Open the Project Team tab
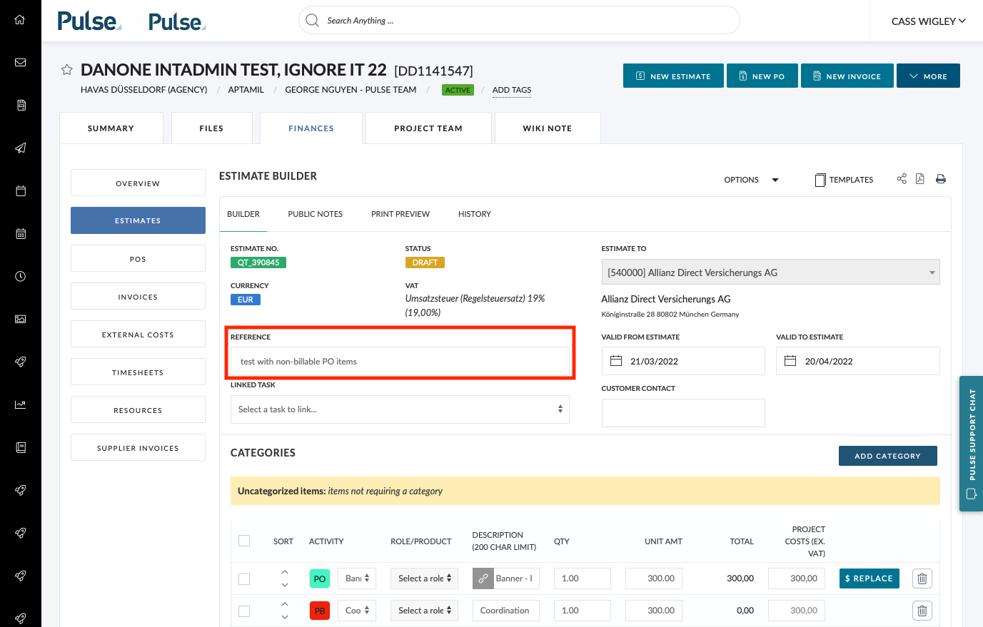The width and height of the screenshot is (983, 627). coord(428,128)
